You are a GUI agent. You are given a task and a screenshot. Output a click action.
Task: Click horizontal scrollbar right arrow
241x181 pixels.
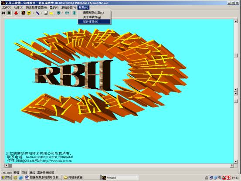click(x=232, y=165)
